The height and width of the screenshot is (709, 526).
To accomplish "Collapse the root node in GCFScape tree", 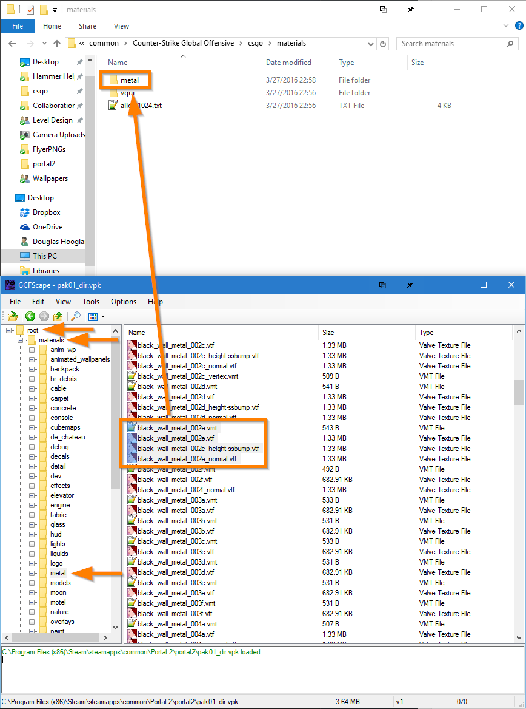I will (x=9, y=331).
